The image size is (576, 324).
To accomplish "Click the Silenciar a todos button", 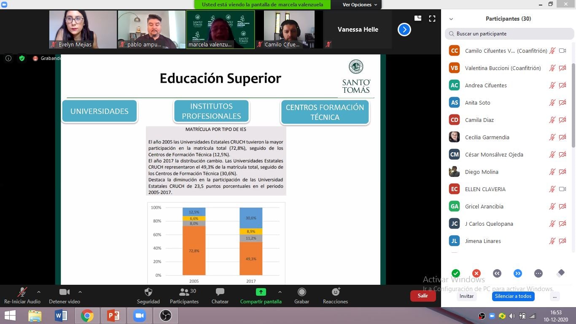I will (x=513, y=296).
